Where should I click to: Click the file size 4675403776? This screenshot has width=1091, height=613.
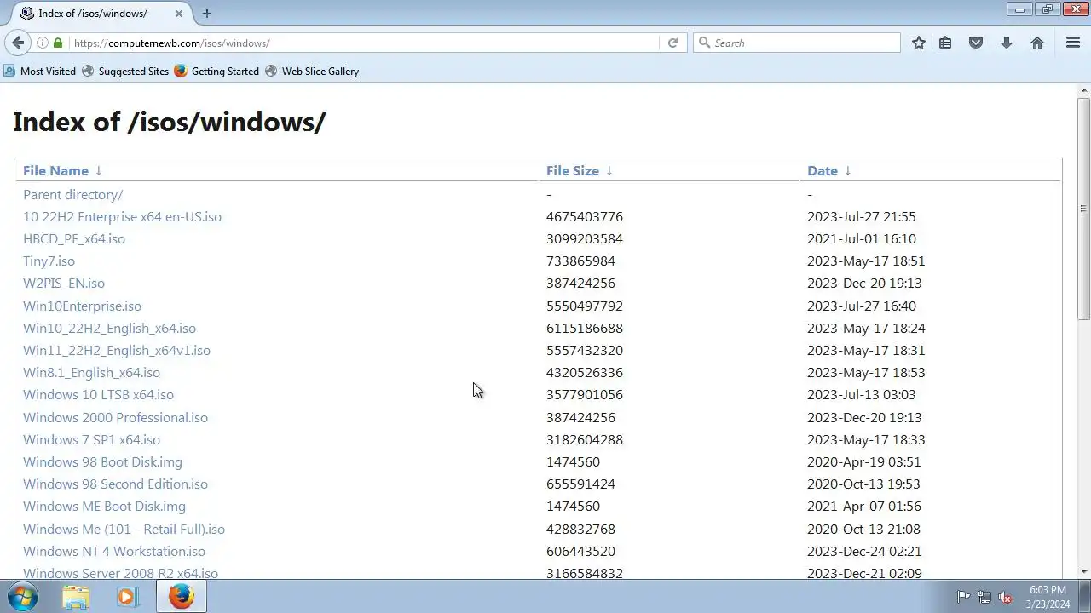[x=585, y=216]
